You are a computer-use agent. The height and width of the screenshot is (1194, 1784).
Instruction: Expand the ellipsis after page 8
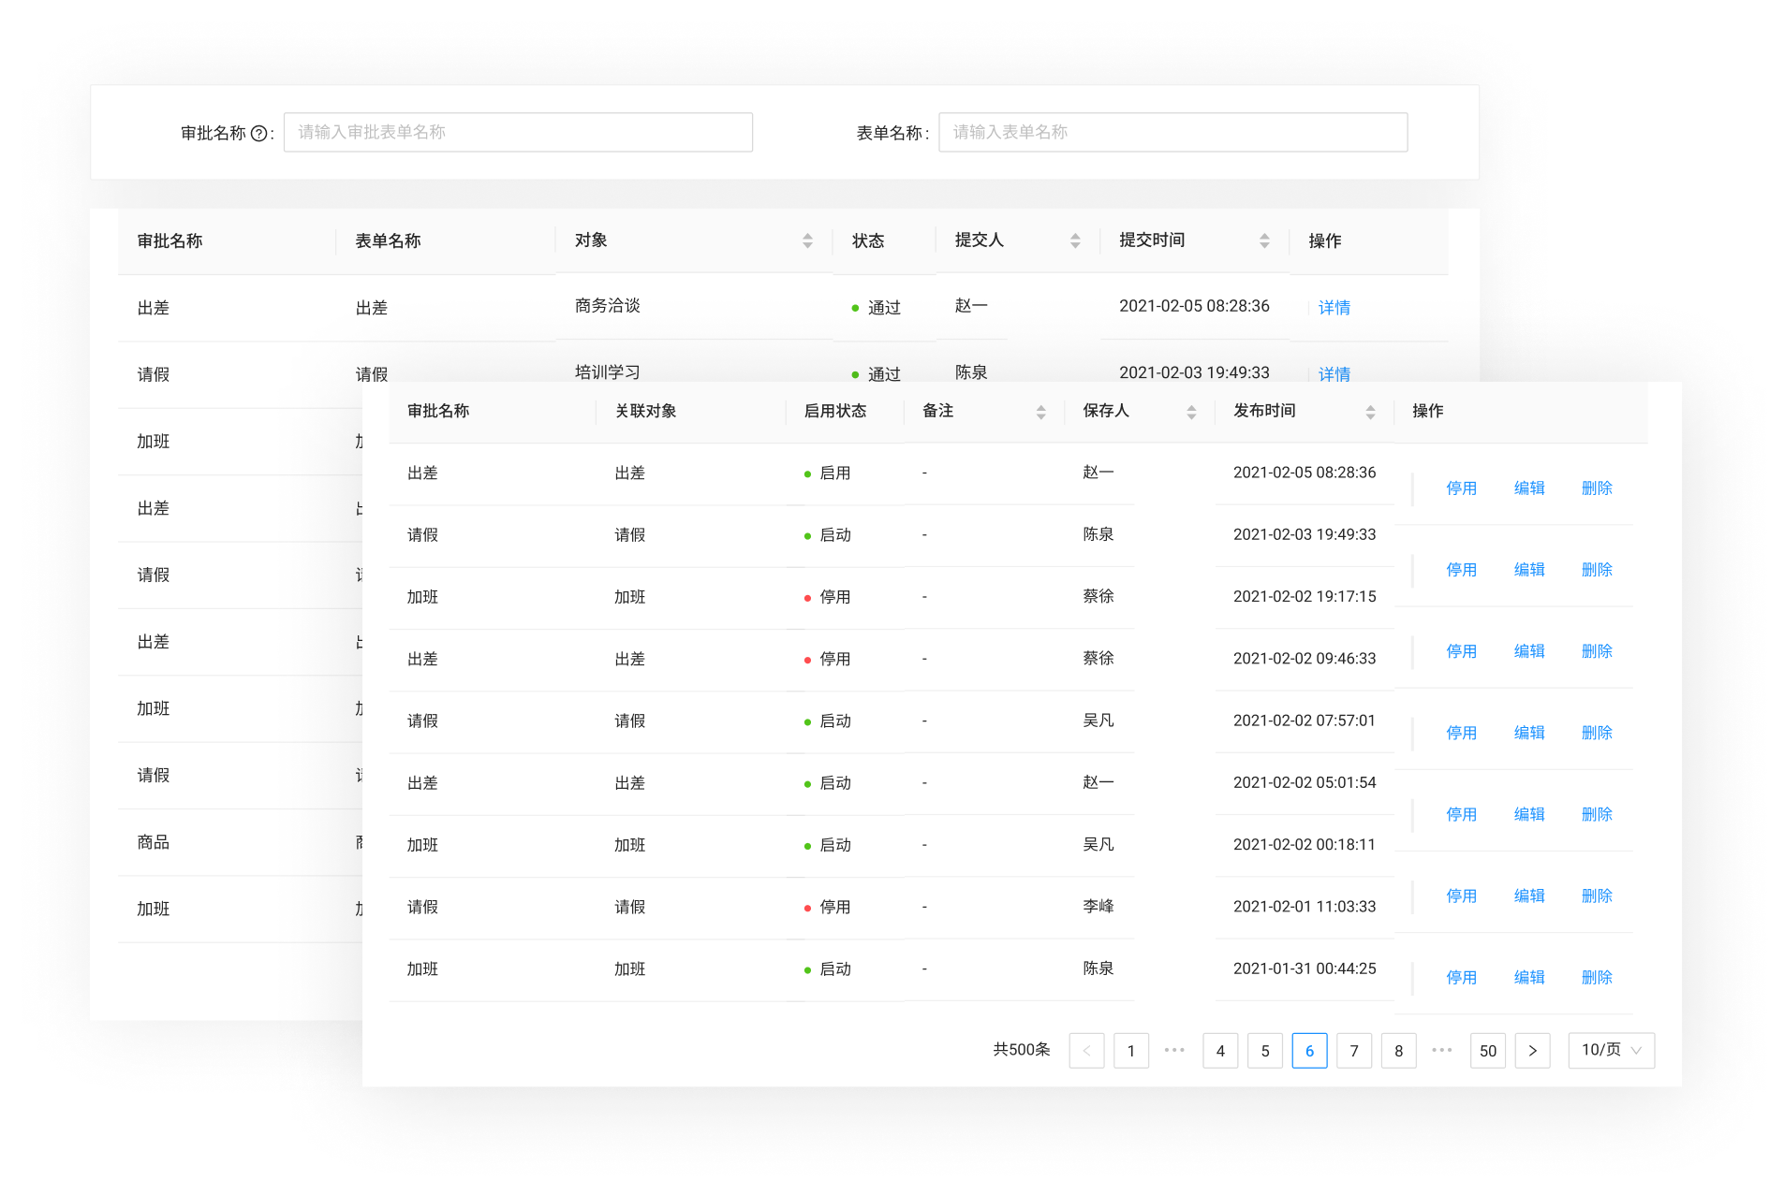tap(1442, 1050)
